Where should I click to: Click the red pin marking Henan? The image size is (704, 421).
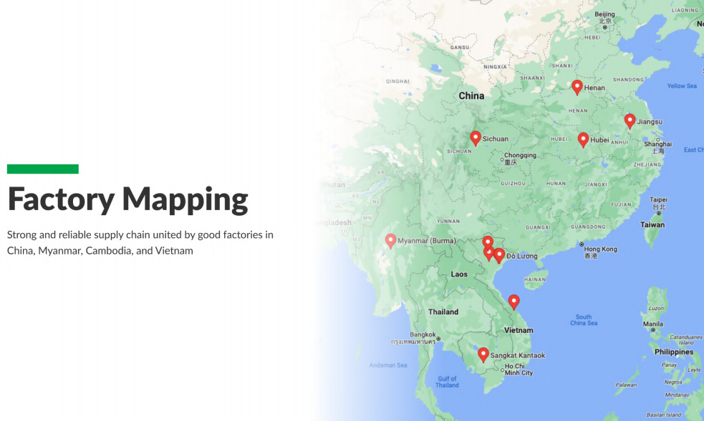(x=577, y=87)
